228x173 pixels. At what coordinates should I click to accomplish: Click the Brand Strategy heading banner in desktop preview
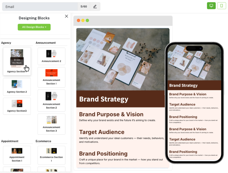point(123,99)
